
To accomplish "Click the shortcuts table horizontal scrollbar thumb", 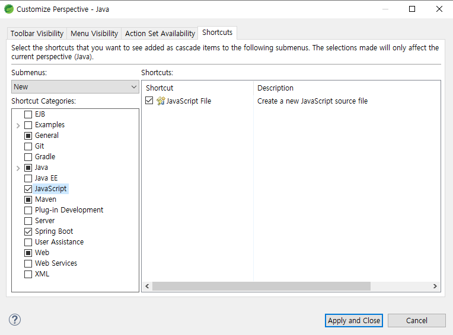I will click(261, 286).
